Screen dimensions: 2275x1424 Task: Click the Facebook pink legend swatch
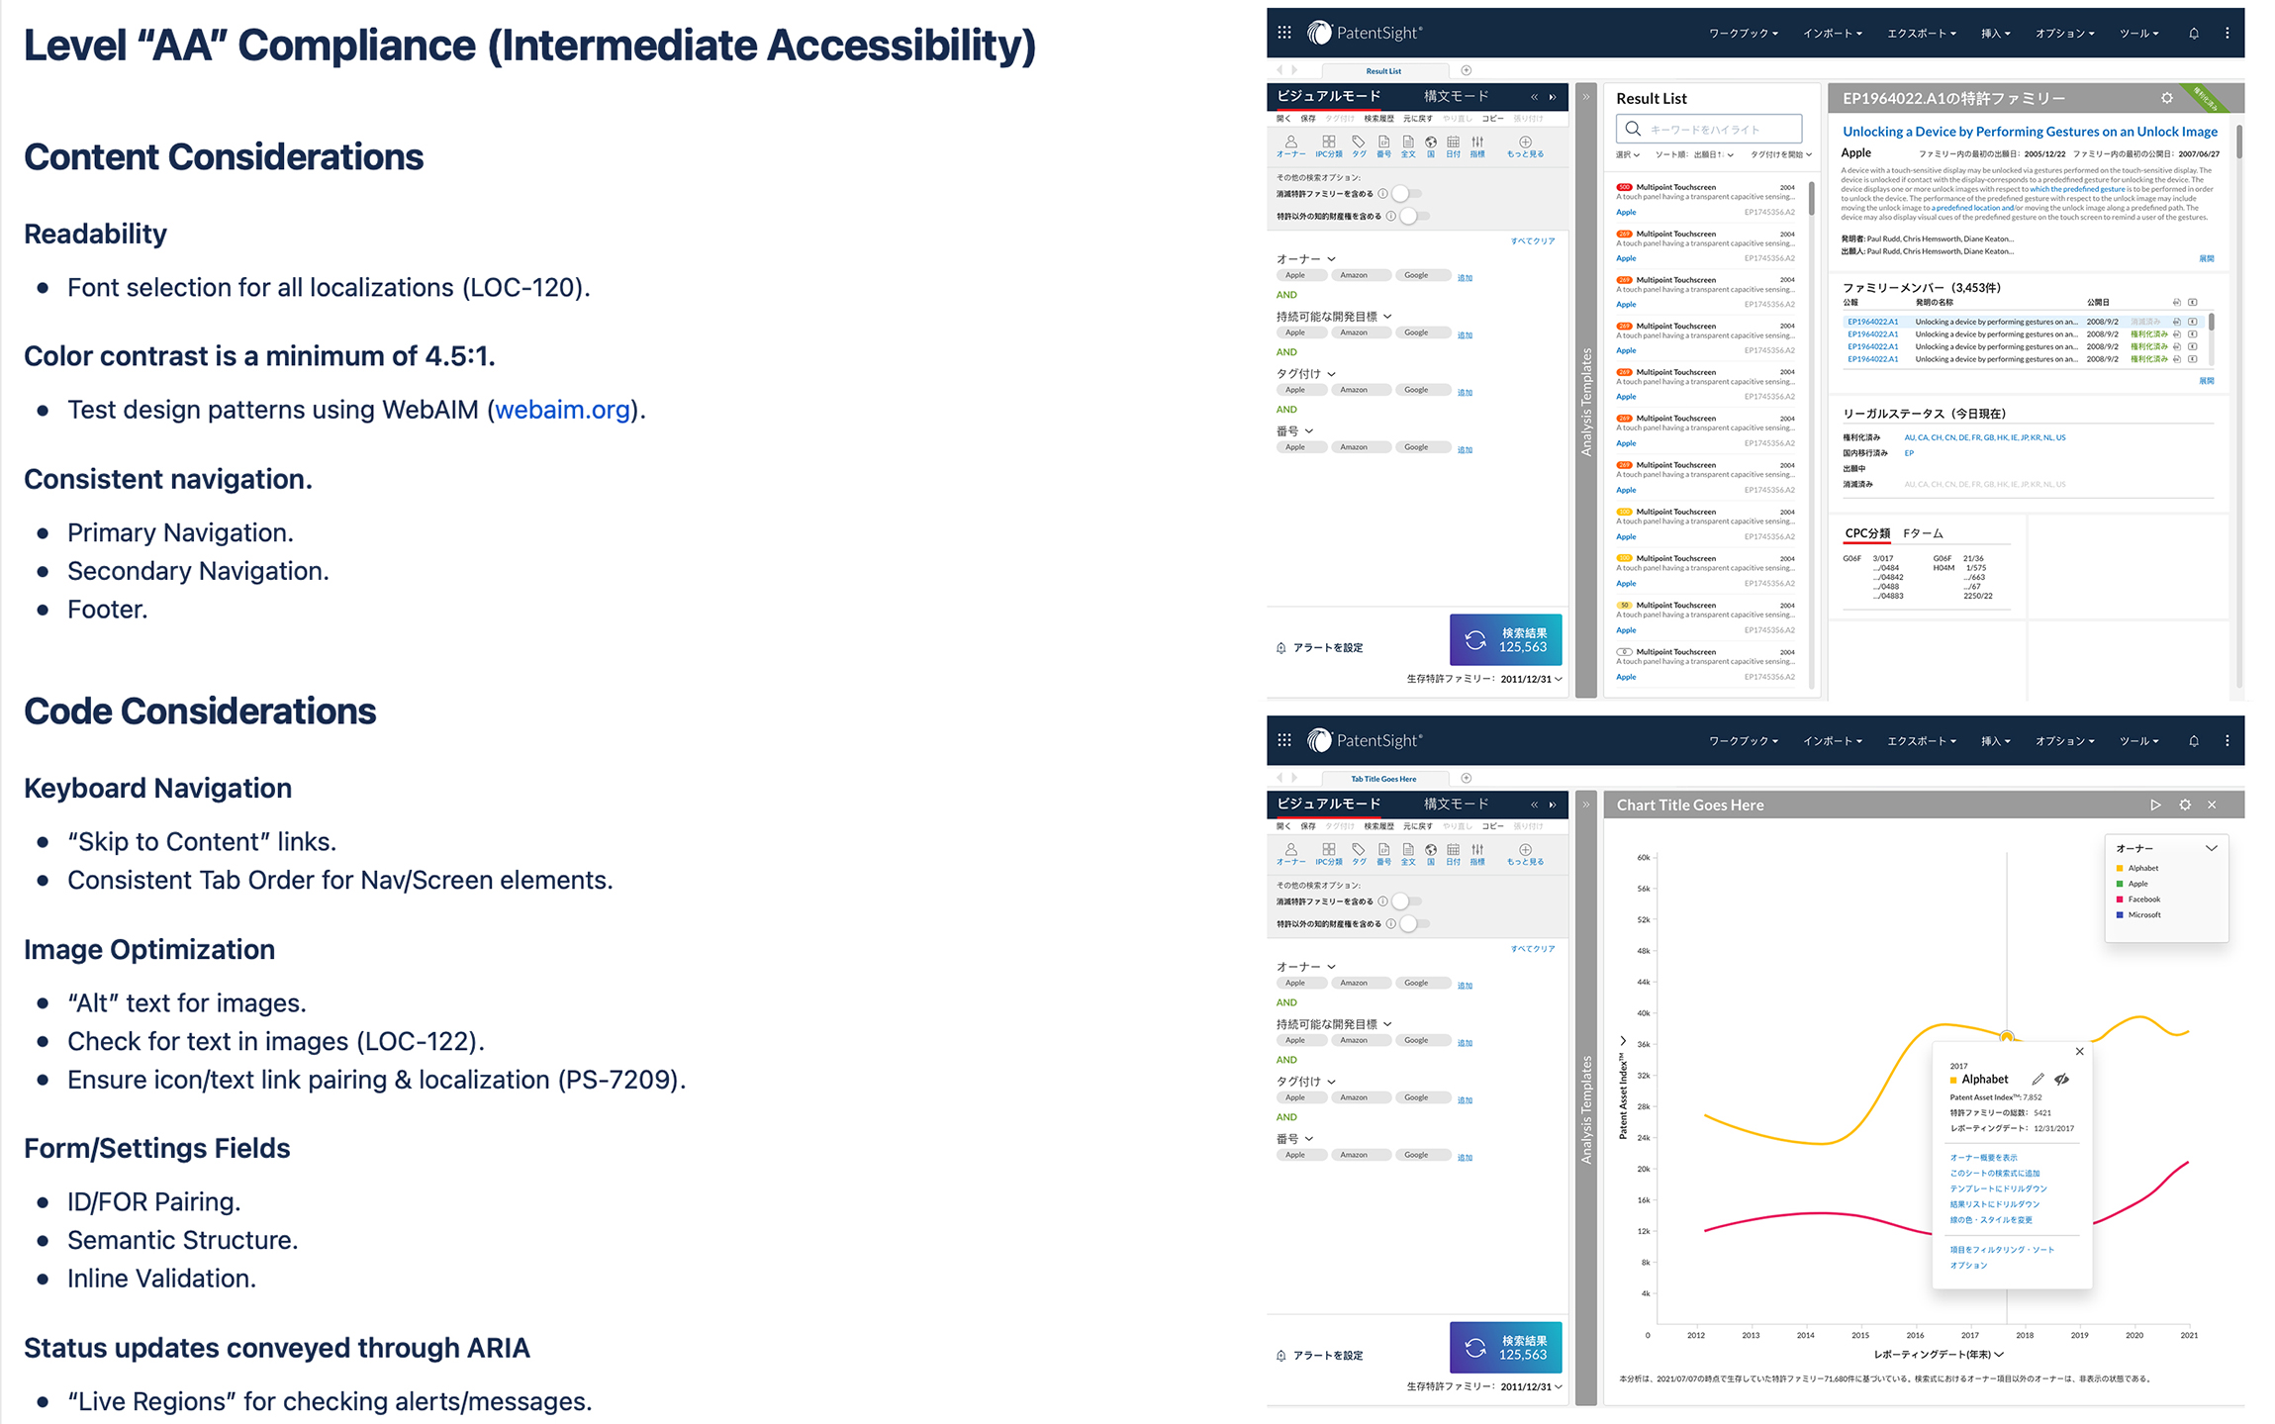2120,900
